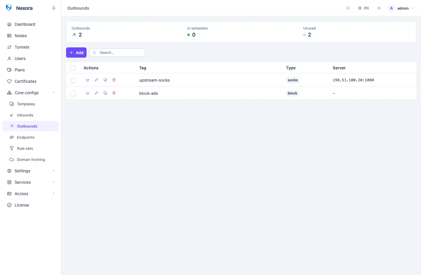The image size is (421, 275).
Task: Click the Nexora shield logo
Action: 9,8
